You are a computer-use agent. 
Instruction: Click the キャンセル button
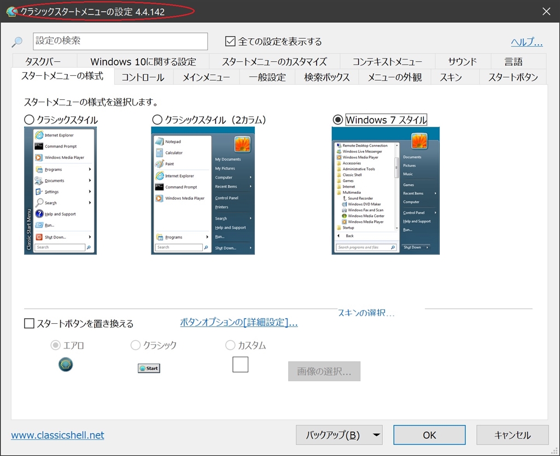pos(512,435)
